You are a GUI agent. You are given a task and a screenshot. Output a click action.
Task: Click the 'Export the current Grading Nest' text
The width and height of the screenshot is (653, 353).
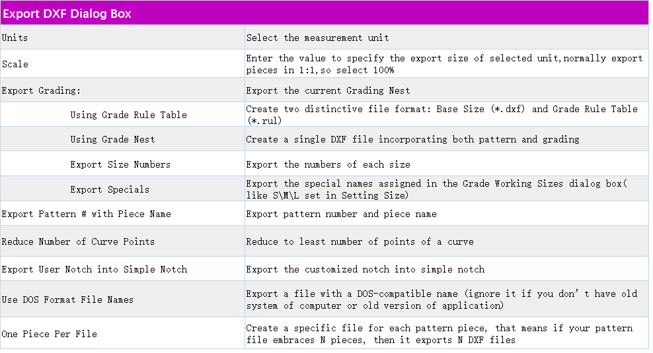[x=328, y=90]
